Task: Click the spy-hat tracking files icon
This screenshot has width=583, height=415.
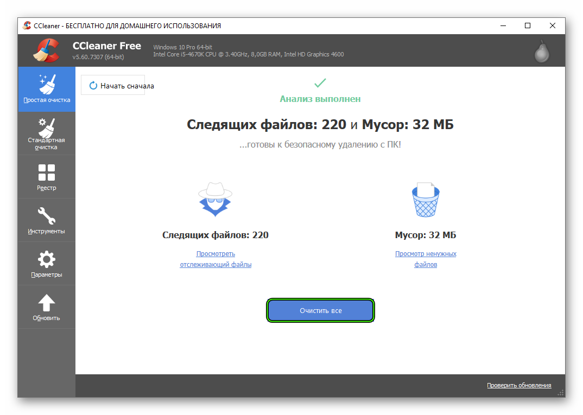Action: (215, 199)
